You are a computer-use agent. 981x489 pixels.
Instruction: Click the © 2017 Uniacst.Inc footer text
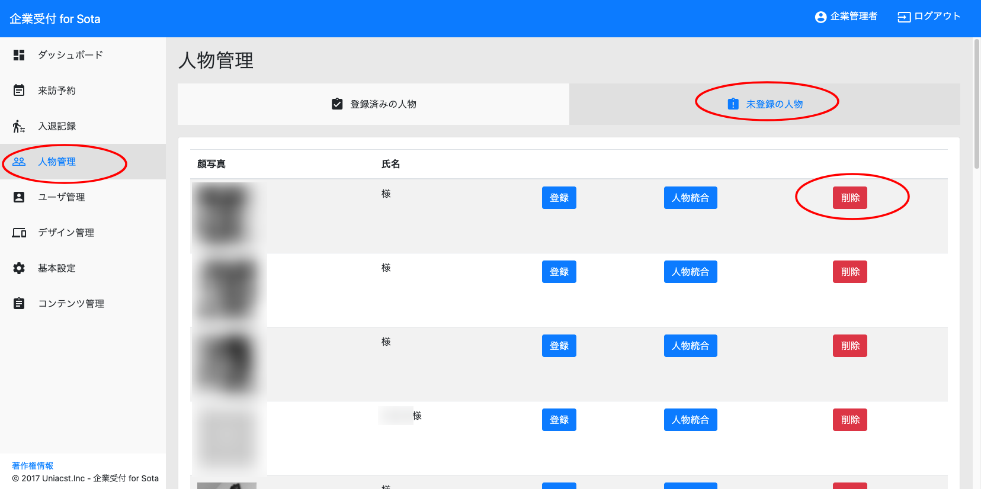(x=85, y=478)
